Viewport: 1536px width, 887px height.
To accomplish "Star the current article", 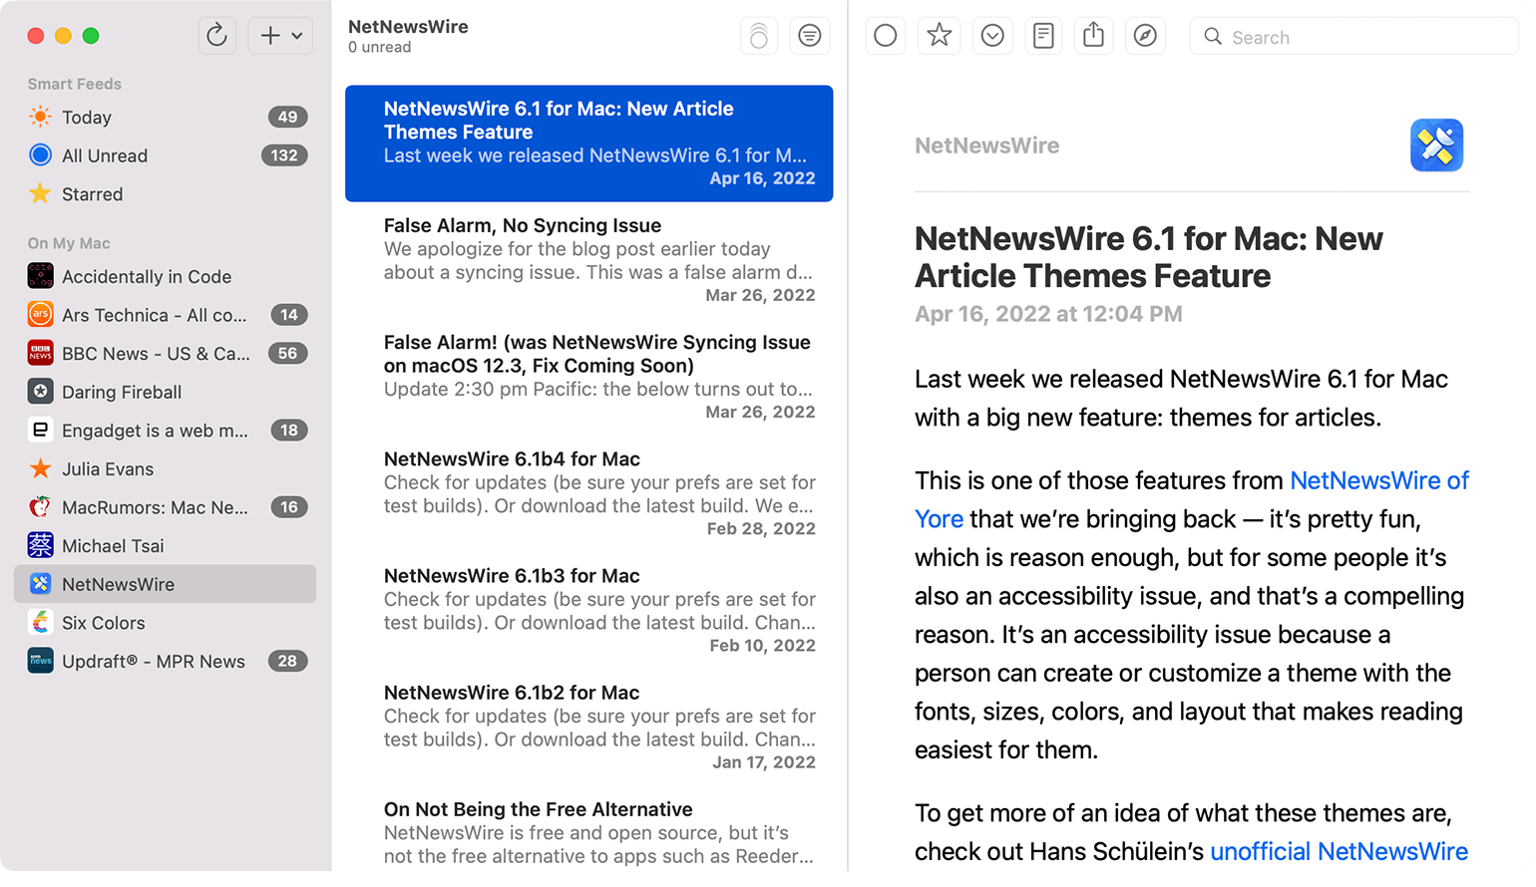I will coord(939,36).
